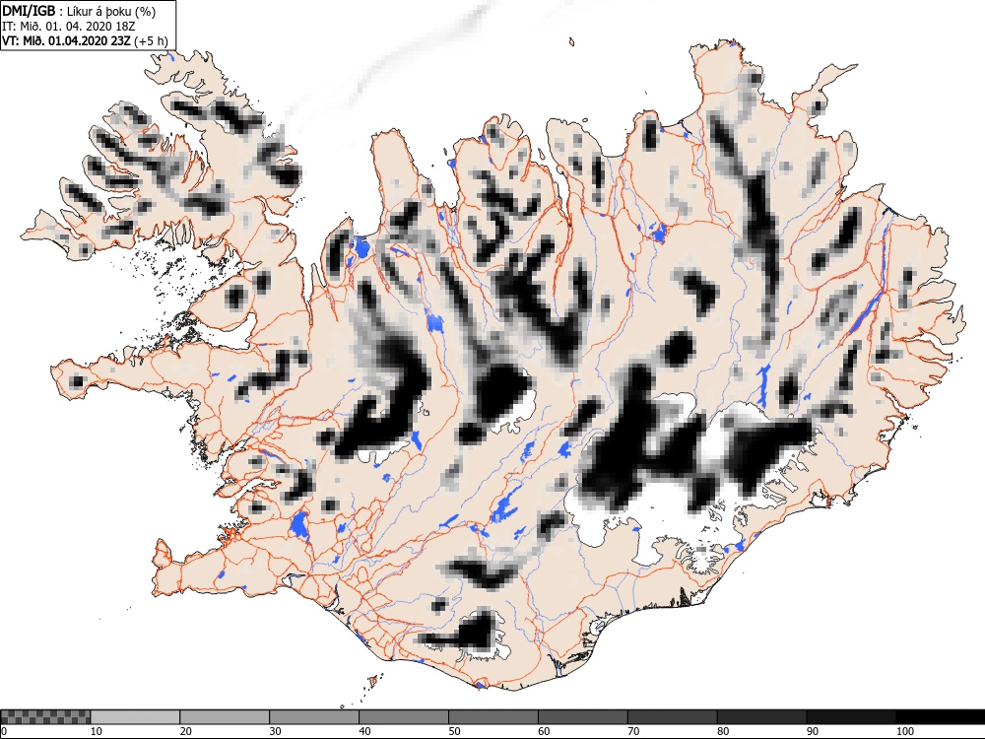The width and height of the screenshot is (985, 739).
Task: Select the 60–70 dark gray legend swatch
Action: click(x=582, y=717)
